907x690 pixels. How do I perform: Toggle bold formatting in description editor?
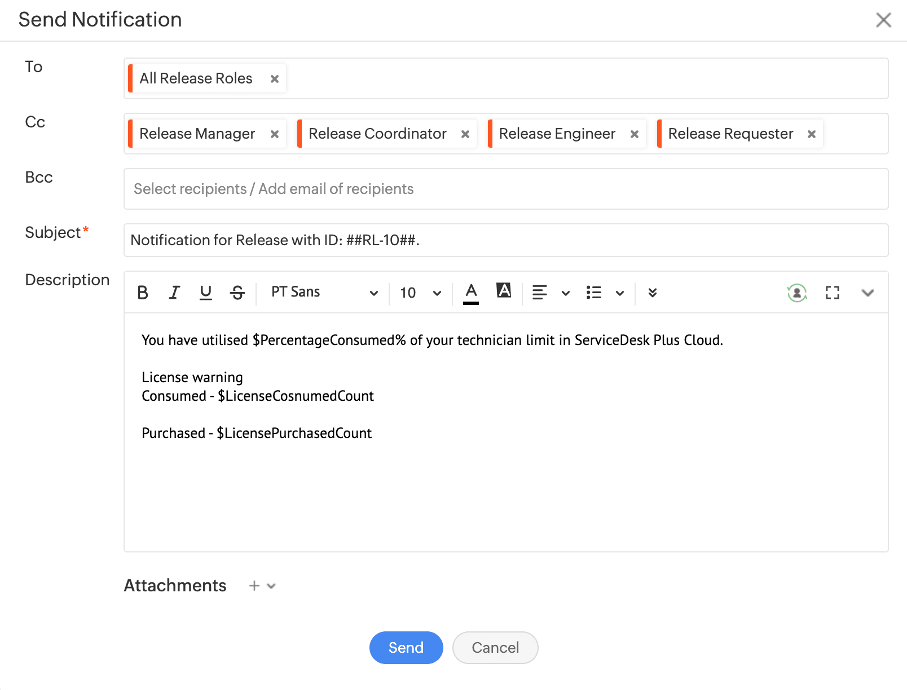click(x=143, y=293)
